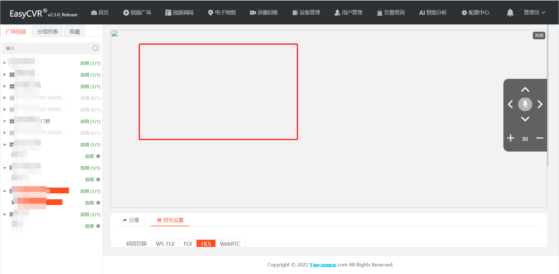Image resolution: width=559 pixels, height=274 pixels.
Task: Collapse the red-highlighted device group
Action: coord(5,191)
